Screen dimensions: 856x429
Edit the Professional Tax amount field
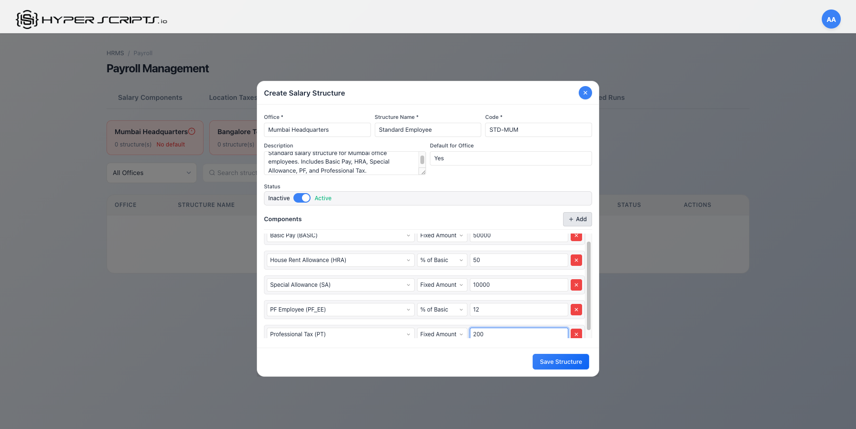click(518, 334)
